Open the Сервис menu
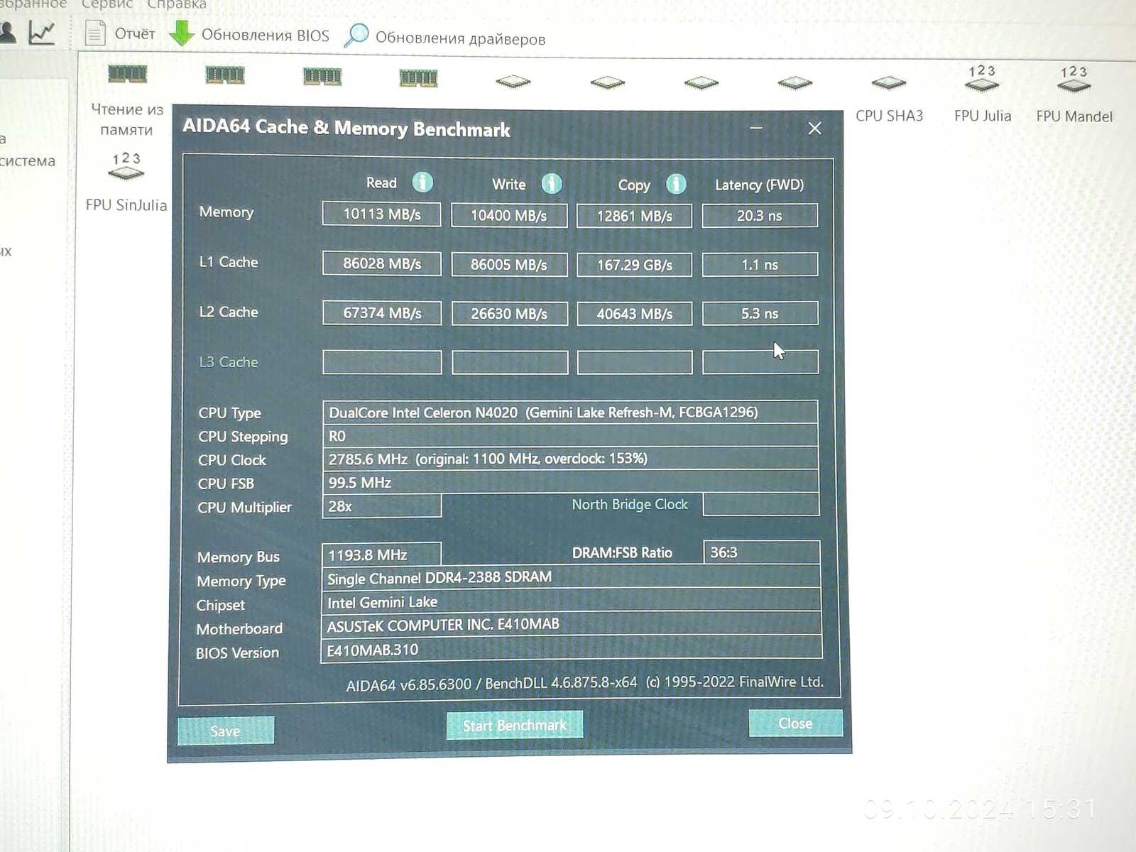This screenshot has width=1136, height=852. pos(107,4)
